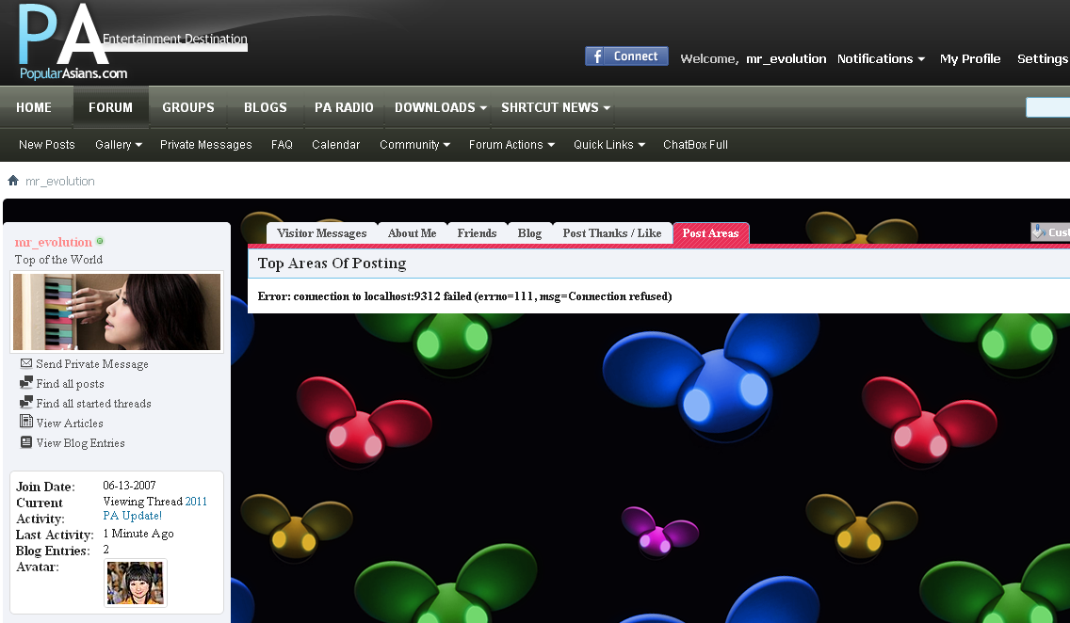Switch to the Friends tab
Image resolution: width=1070 pixels, height=623 pixels.
(x=477, y=233)
